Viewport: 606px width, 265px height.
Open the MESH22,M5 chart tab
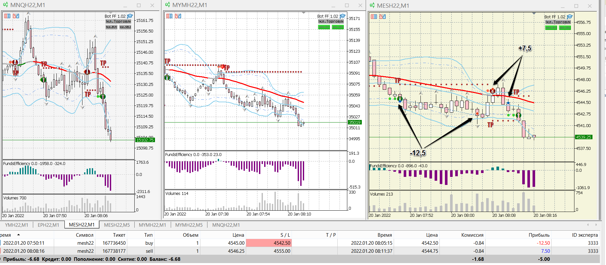[117, 225]
